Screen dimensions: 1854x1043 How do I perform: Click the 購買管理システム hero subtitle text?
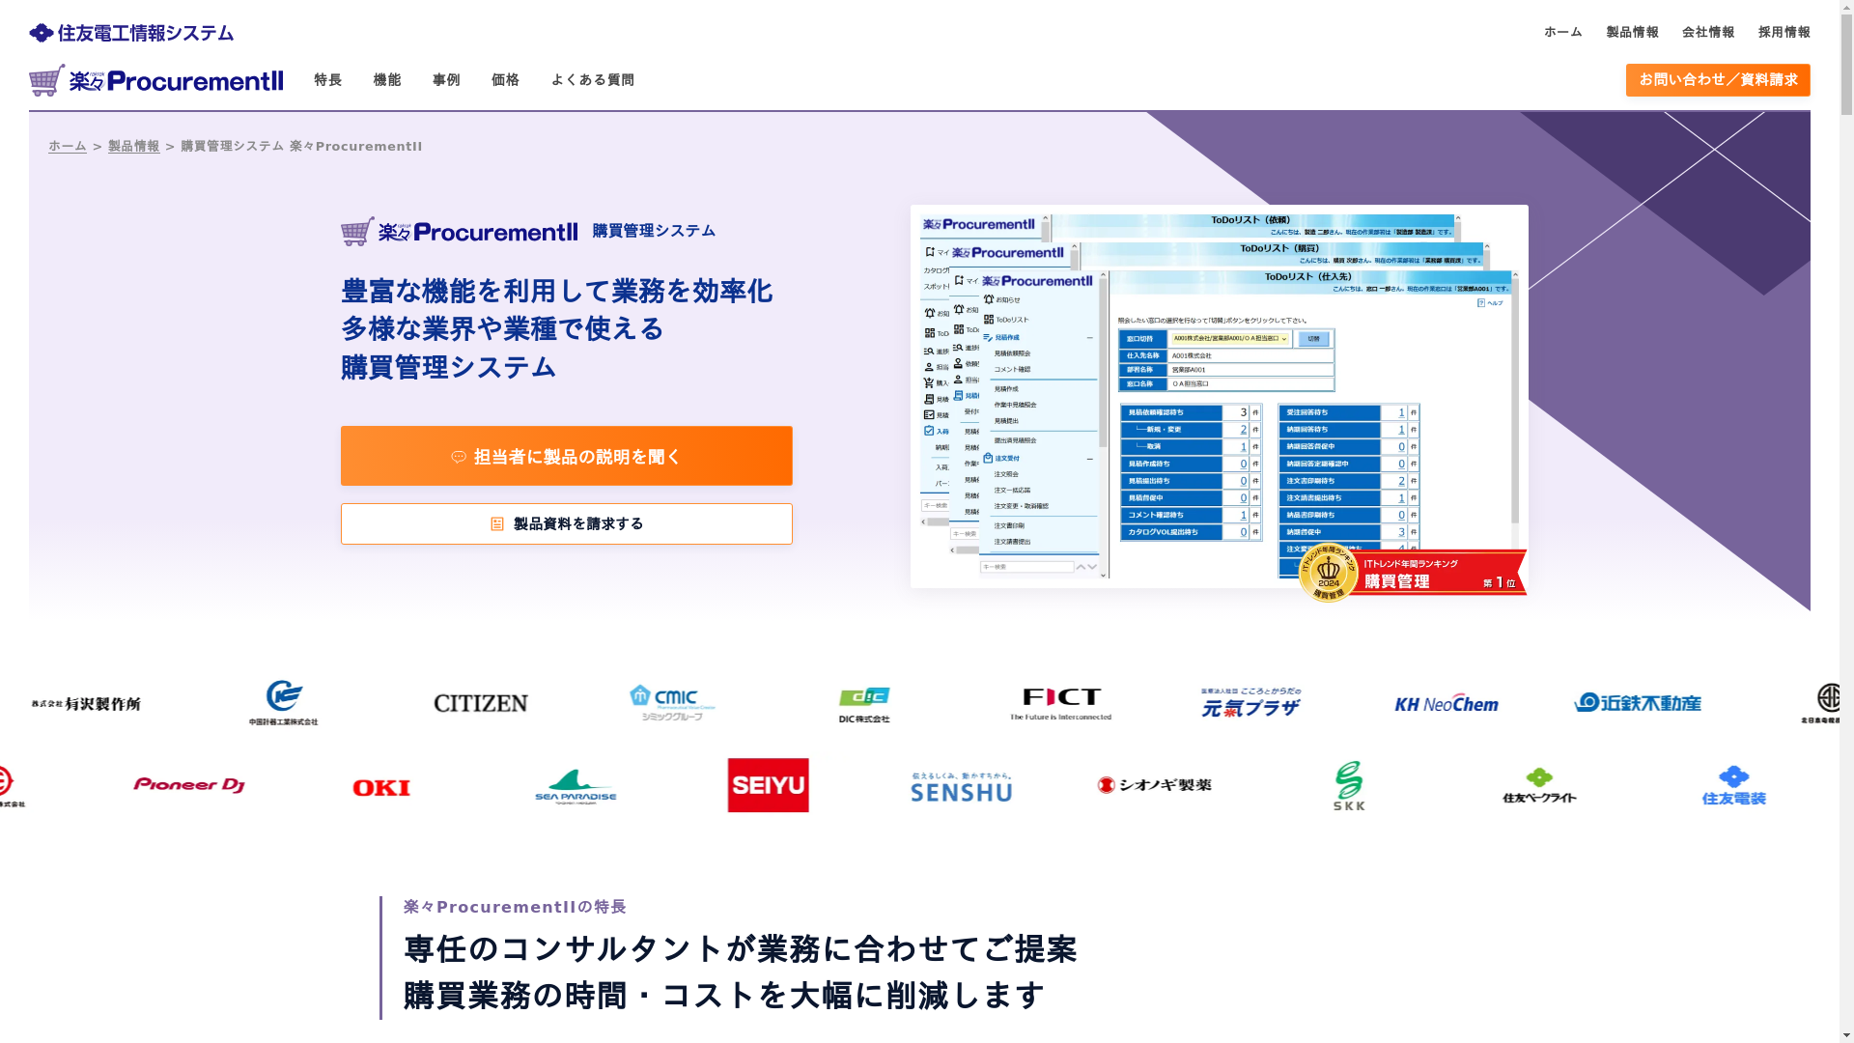(654, 231)
